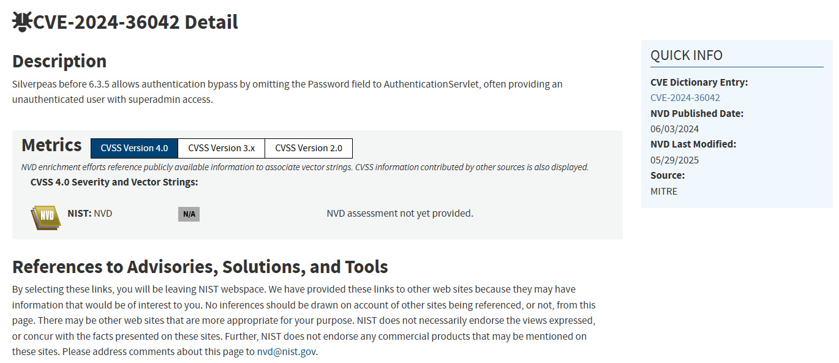This screenshot has width=839, height=363.
Task: Switch to the CVSS Version 4.0 tab
Action: click(x=134, y=148)
